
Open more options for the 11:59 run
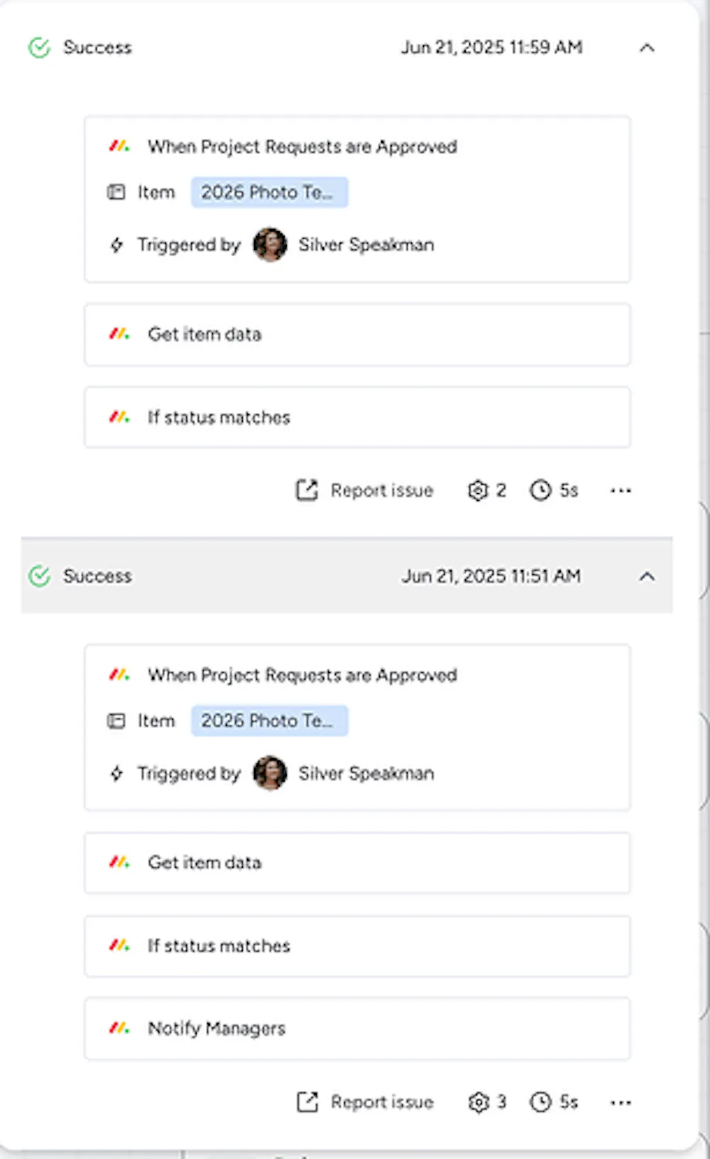[621, 490]
